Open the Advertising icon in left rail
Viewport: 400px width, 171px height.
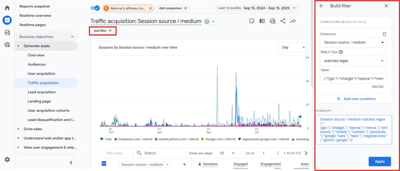tap(7, 45)
